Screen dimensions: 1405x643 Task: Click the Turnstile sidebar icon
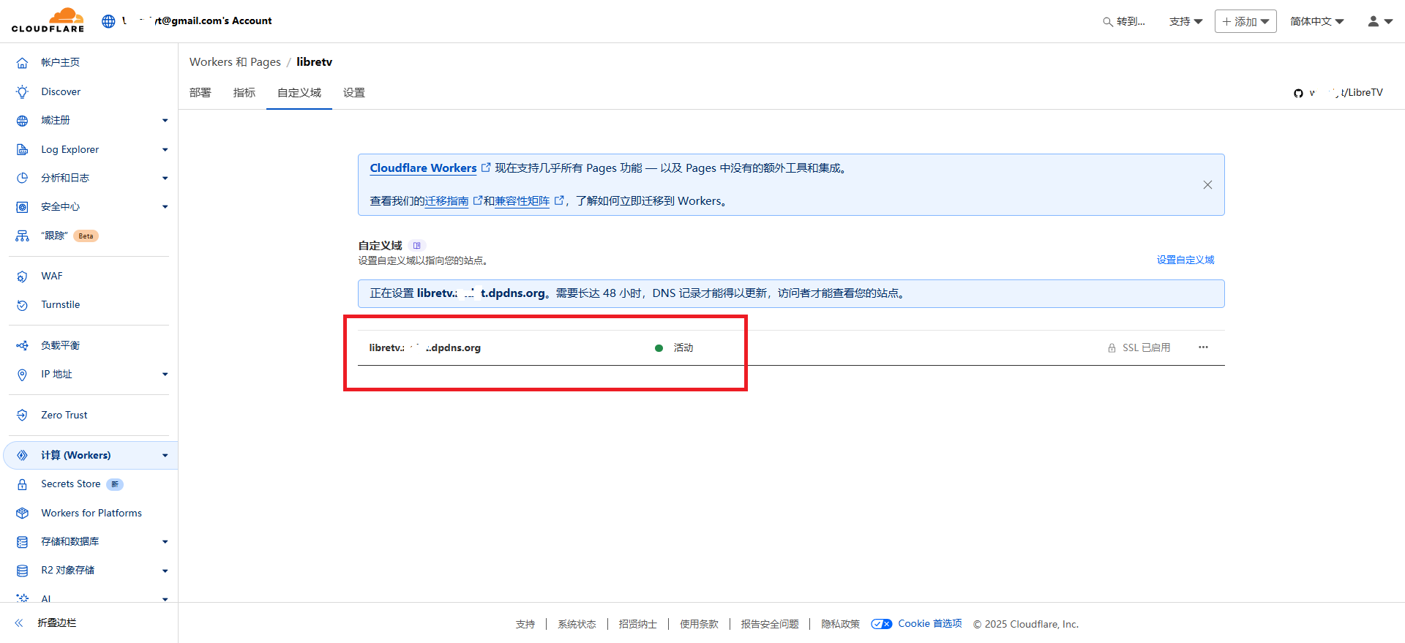tap(23, 305)
